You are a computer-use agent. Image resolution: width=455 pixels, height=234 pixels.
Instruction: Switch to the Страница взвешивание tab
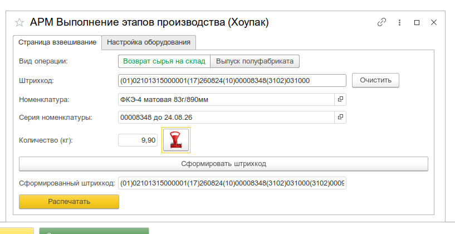[x=57, y=42]
